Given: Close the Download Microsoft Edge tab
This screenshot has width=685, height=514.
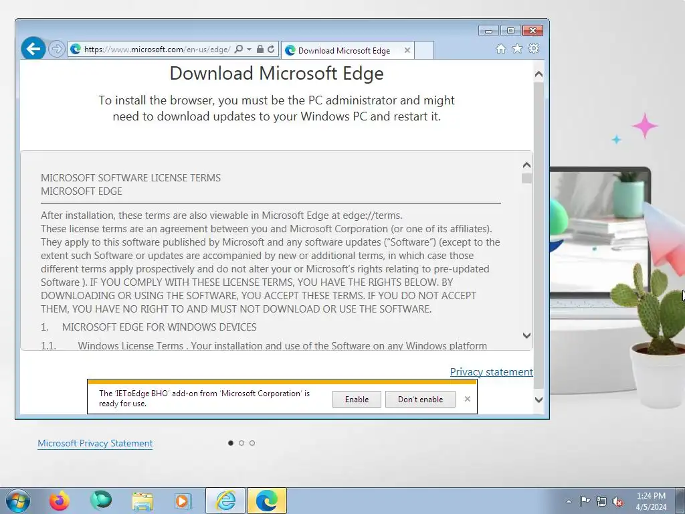Looking at the screenshot, I should coord(407,50).
